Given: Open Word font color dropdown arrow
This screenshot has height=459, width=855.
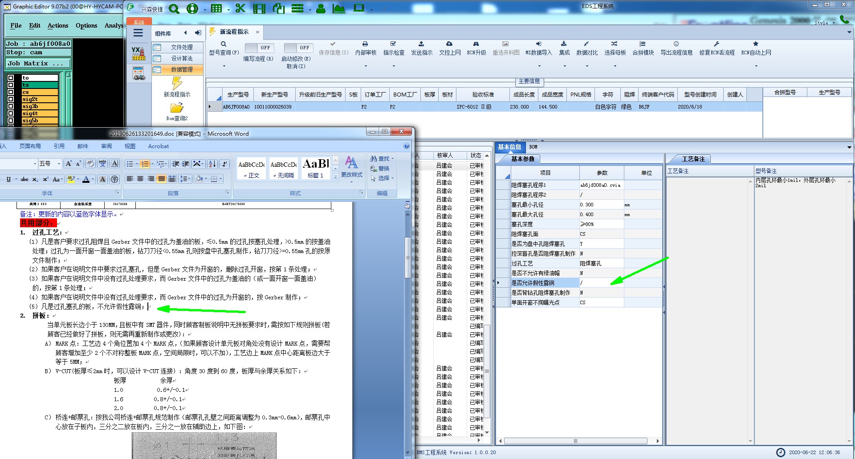Looking at the screenshot, I should click(x=93, y=179).
